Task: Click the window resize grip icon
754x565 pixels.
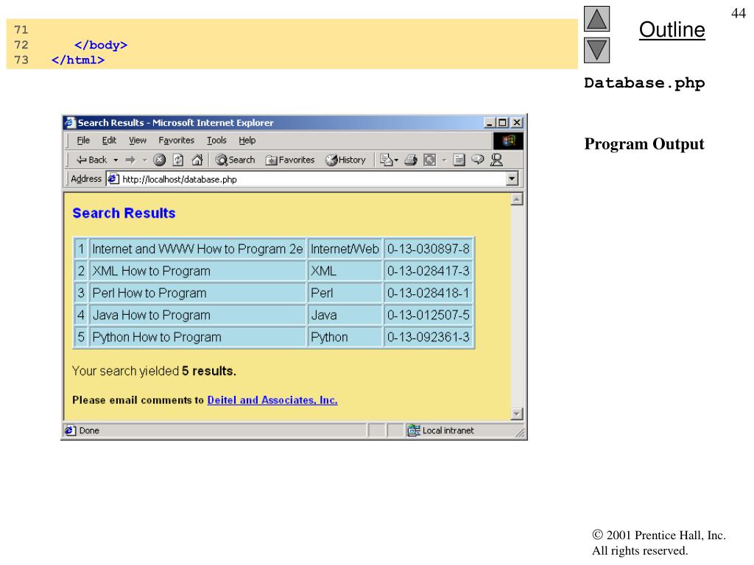Action: tap(520, 433)
